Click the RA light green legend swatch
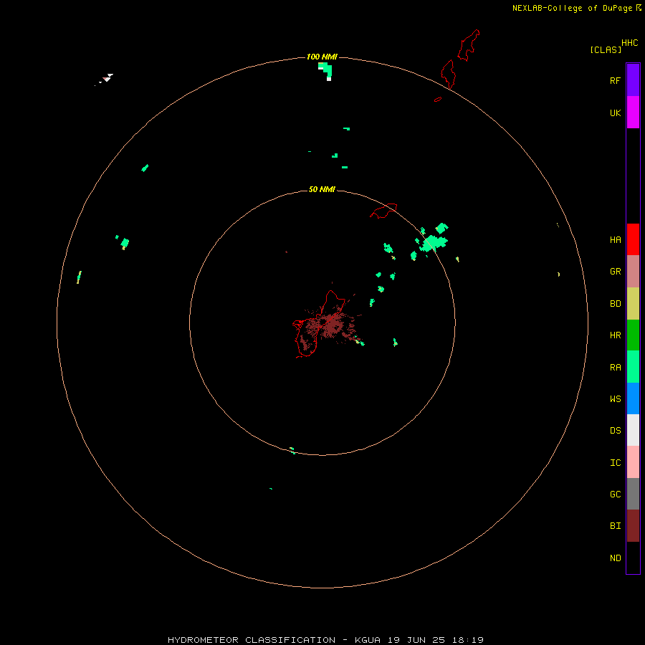 633,367
